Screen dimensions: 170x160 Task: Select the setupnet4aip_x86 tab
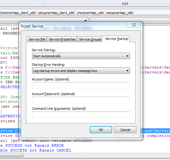coord(119,13)
